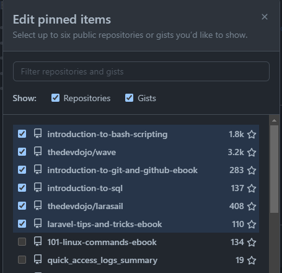Select the introduction-to-git-and-github-ebook name
The height and width of the screenshot is (273, 282).
point(123,171)
